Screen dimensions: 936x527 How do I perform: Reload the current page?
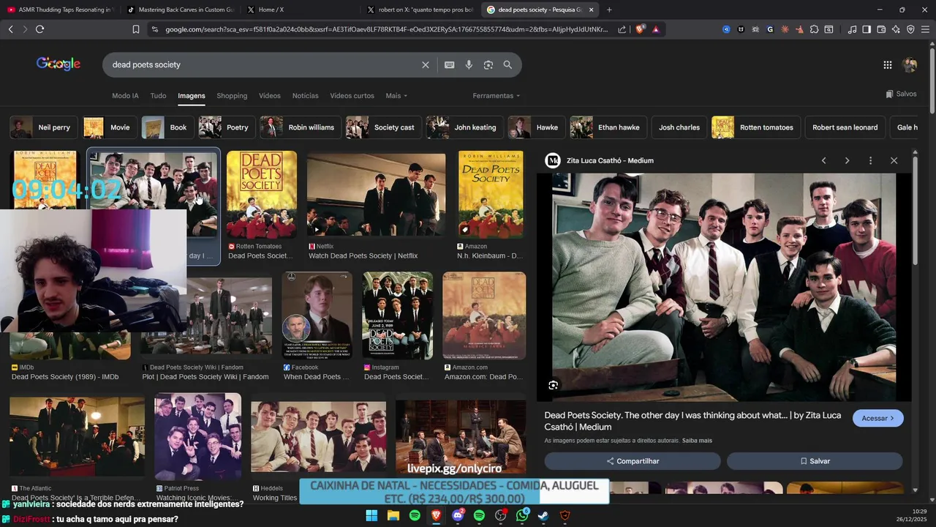39,29
